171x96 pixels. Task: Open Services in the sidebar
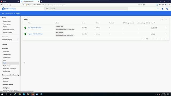[x=5, y=81]
